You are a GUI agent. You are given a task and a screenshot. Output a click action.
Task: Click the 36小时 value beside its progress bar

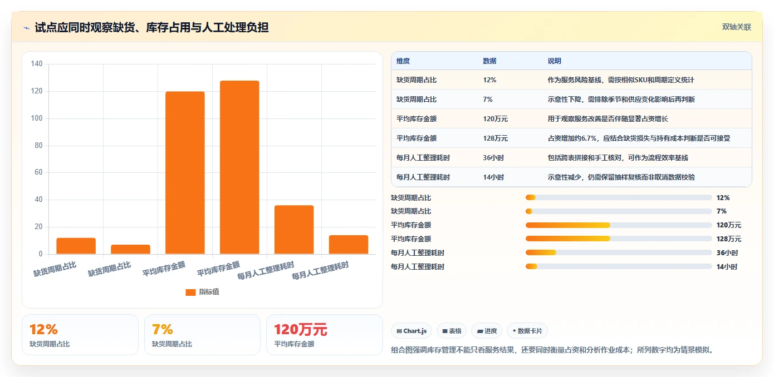coord(727,253)
